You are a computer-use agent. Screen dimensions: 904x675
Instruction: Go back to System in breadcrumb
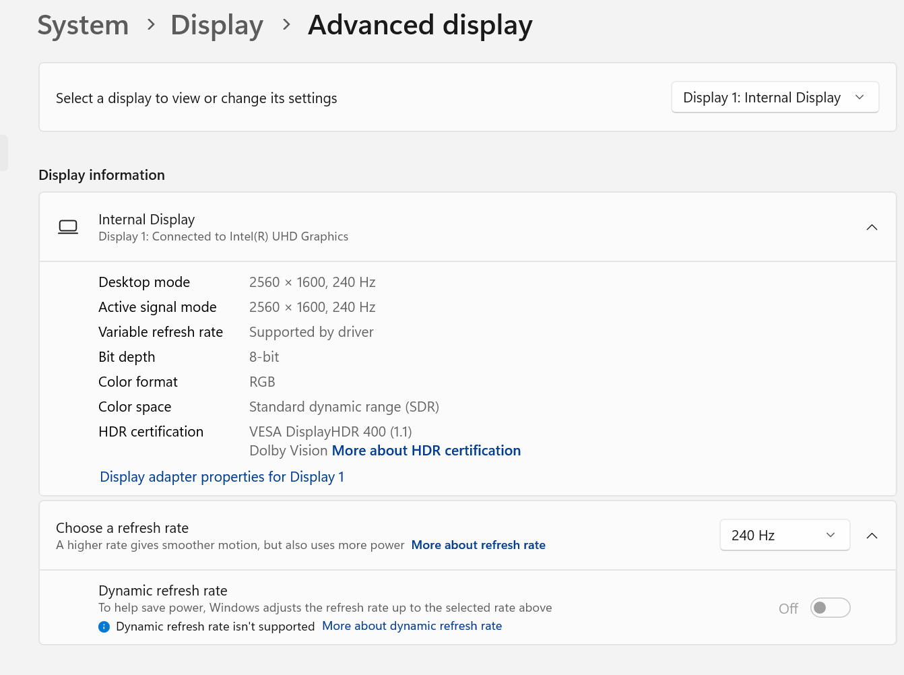point(83,25)
